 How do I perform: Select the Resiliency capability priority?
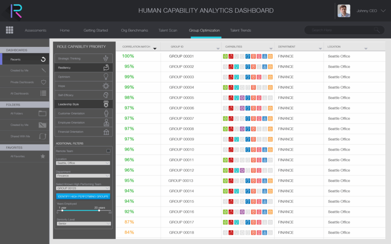(x=84, y=68)
